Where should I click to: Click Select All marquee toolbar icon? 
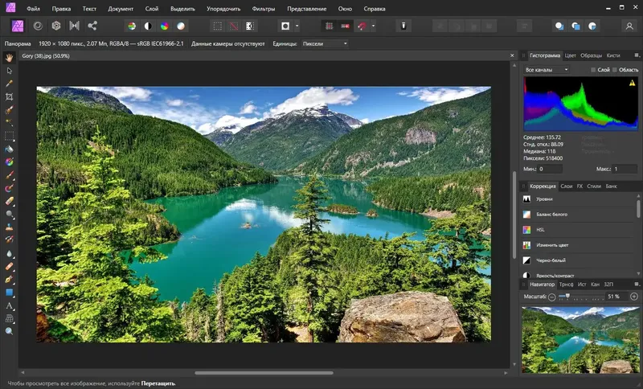[217, 27]
